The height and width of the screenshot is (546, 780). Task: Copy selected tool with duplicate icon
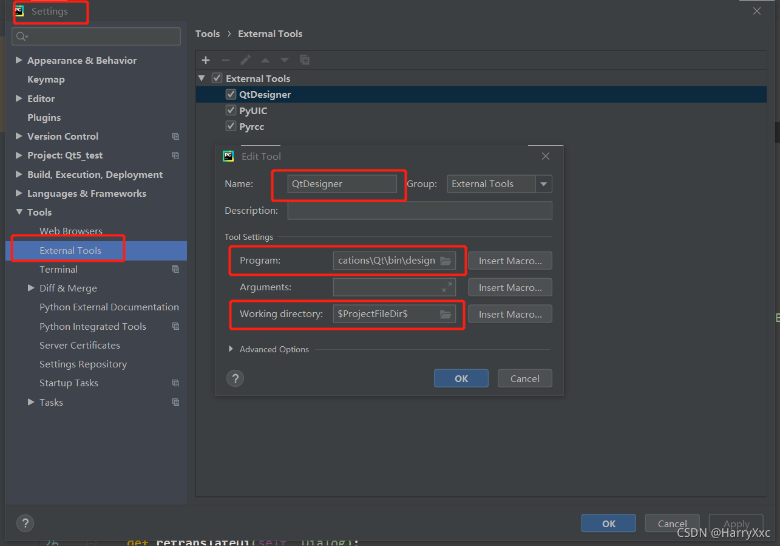pyautogui.click(x=305, y=60)
